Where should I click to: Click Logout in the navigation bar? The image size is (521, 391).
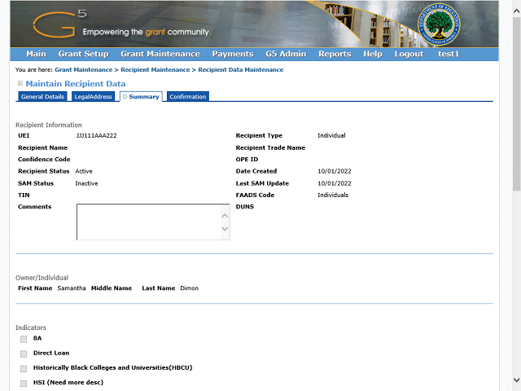coord(409,54)
